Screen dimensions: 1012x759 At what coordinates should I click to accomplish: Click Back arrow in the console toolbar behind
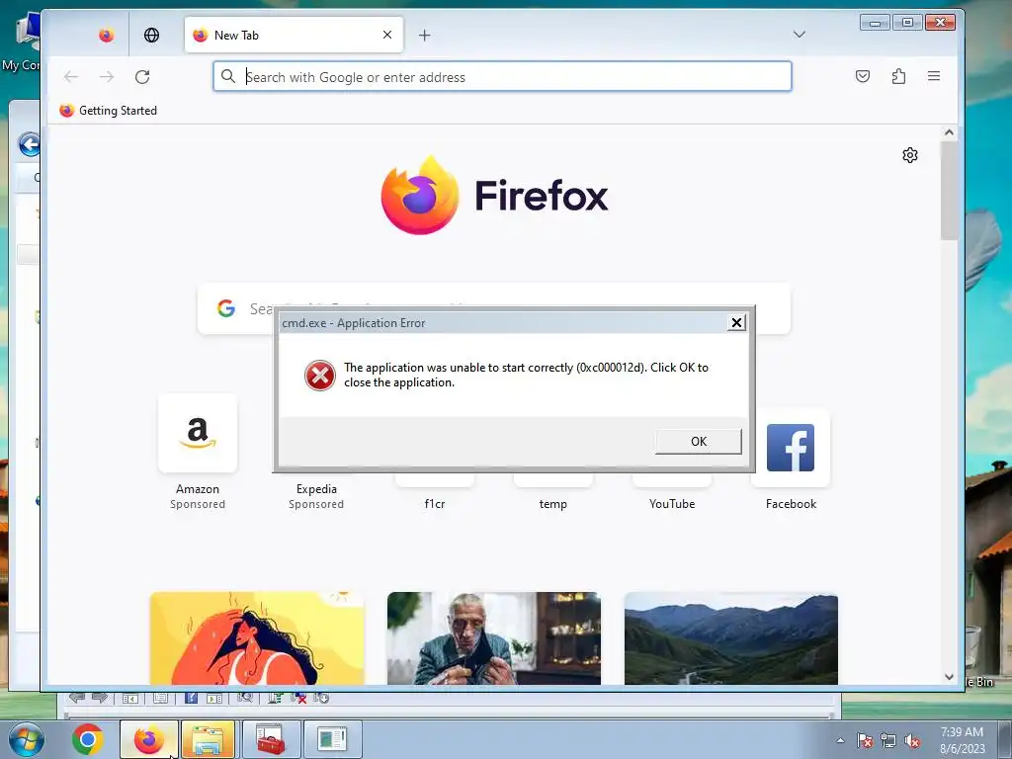point(77,698)
